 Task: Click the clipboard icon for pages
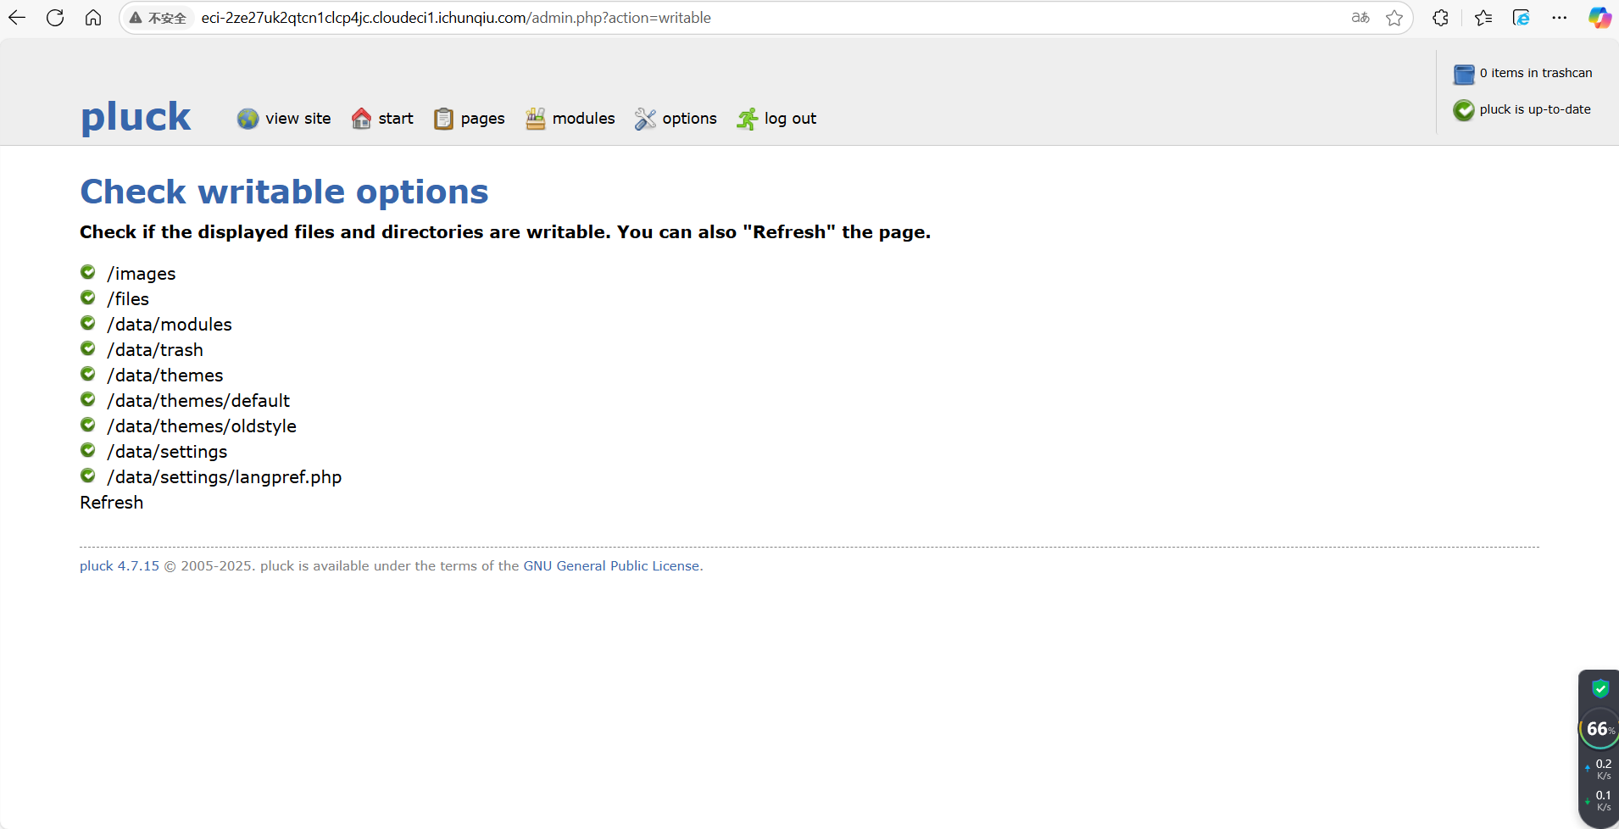pos(443,119)
